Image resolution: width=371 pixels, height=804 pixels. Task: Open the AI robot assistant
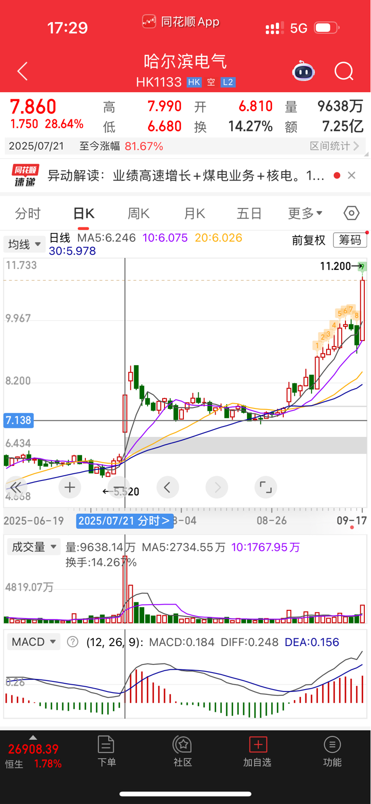pos(303,71)
